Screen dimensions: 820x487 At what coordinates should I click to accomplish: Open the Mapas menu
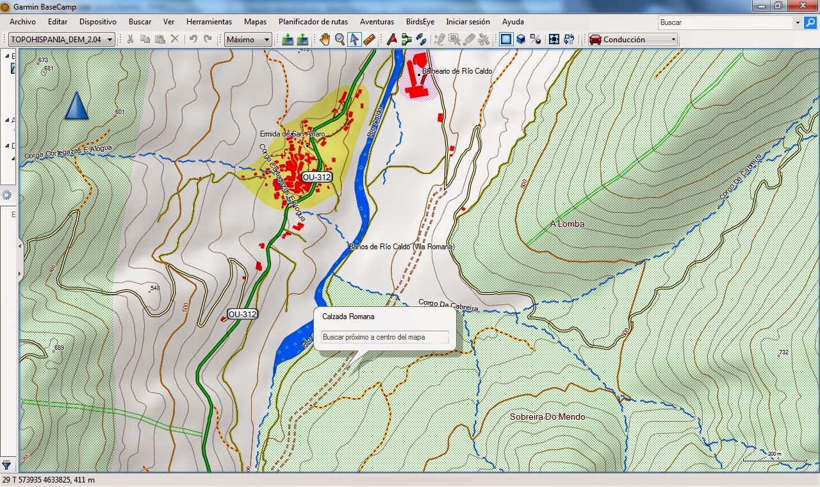coord(255,22)
